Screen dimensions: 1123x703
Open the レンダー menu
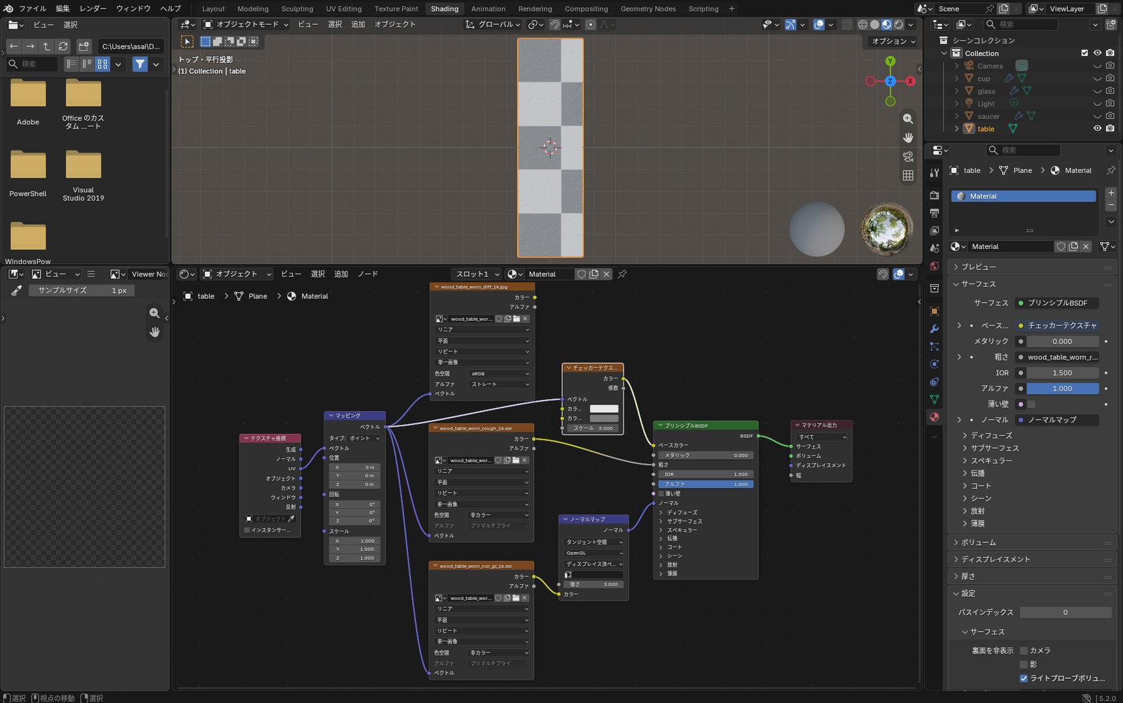(x=93, y=8)
